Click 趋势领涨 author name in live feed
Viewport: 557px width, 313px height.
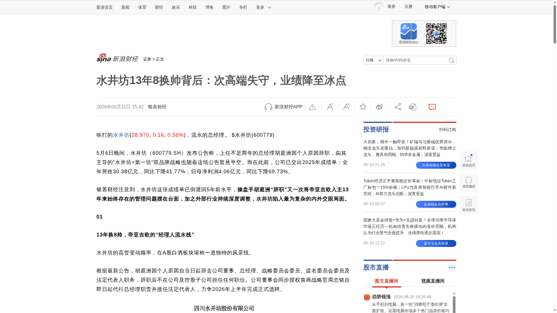[x=381, y=297]
